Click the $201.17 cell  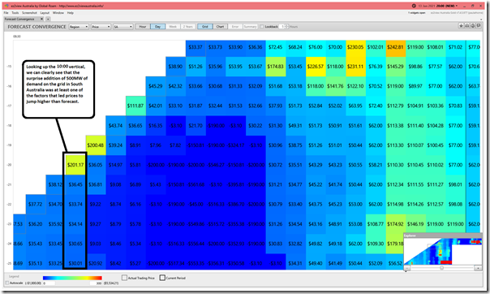click(75, 165)
